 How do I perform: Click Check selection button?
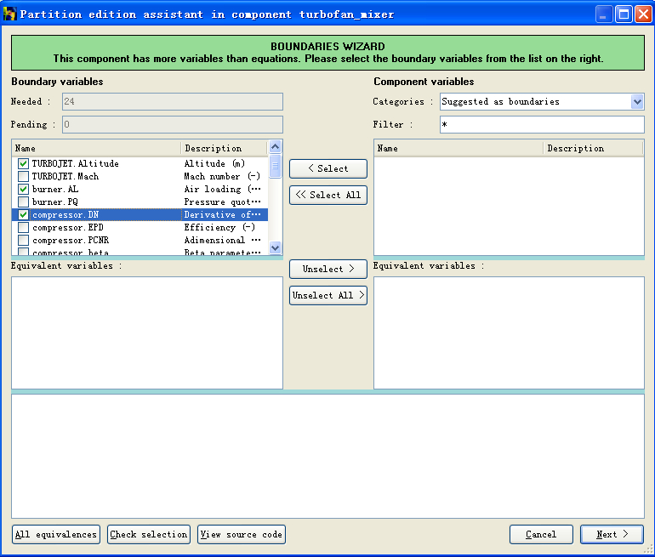click(149, 534)
